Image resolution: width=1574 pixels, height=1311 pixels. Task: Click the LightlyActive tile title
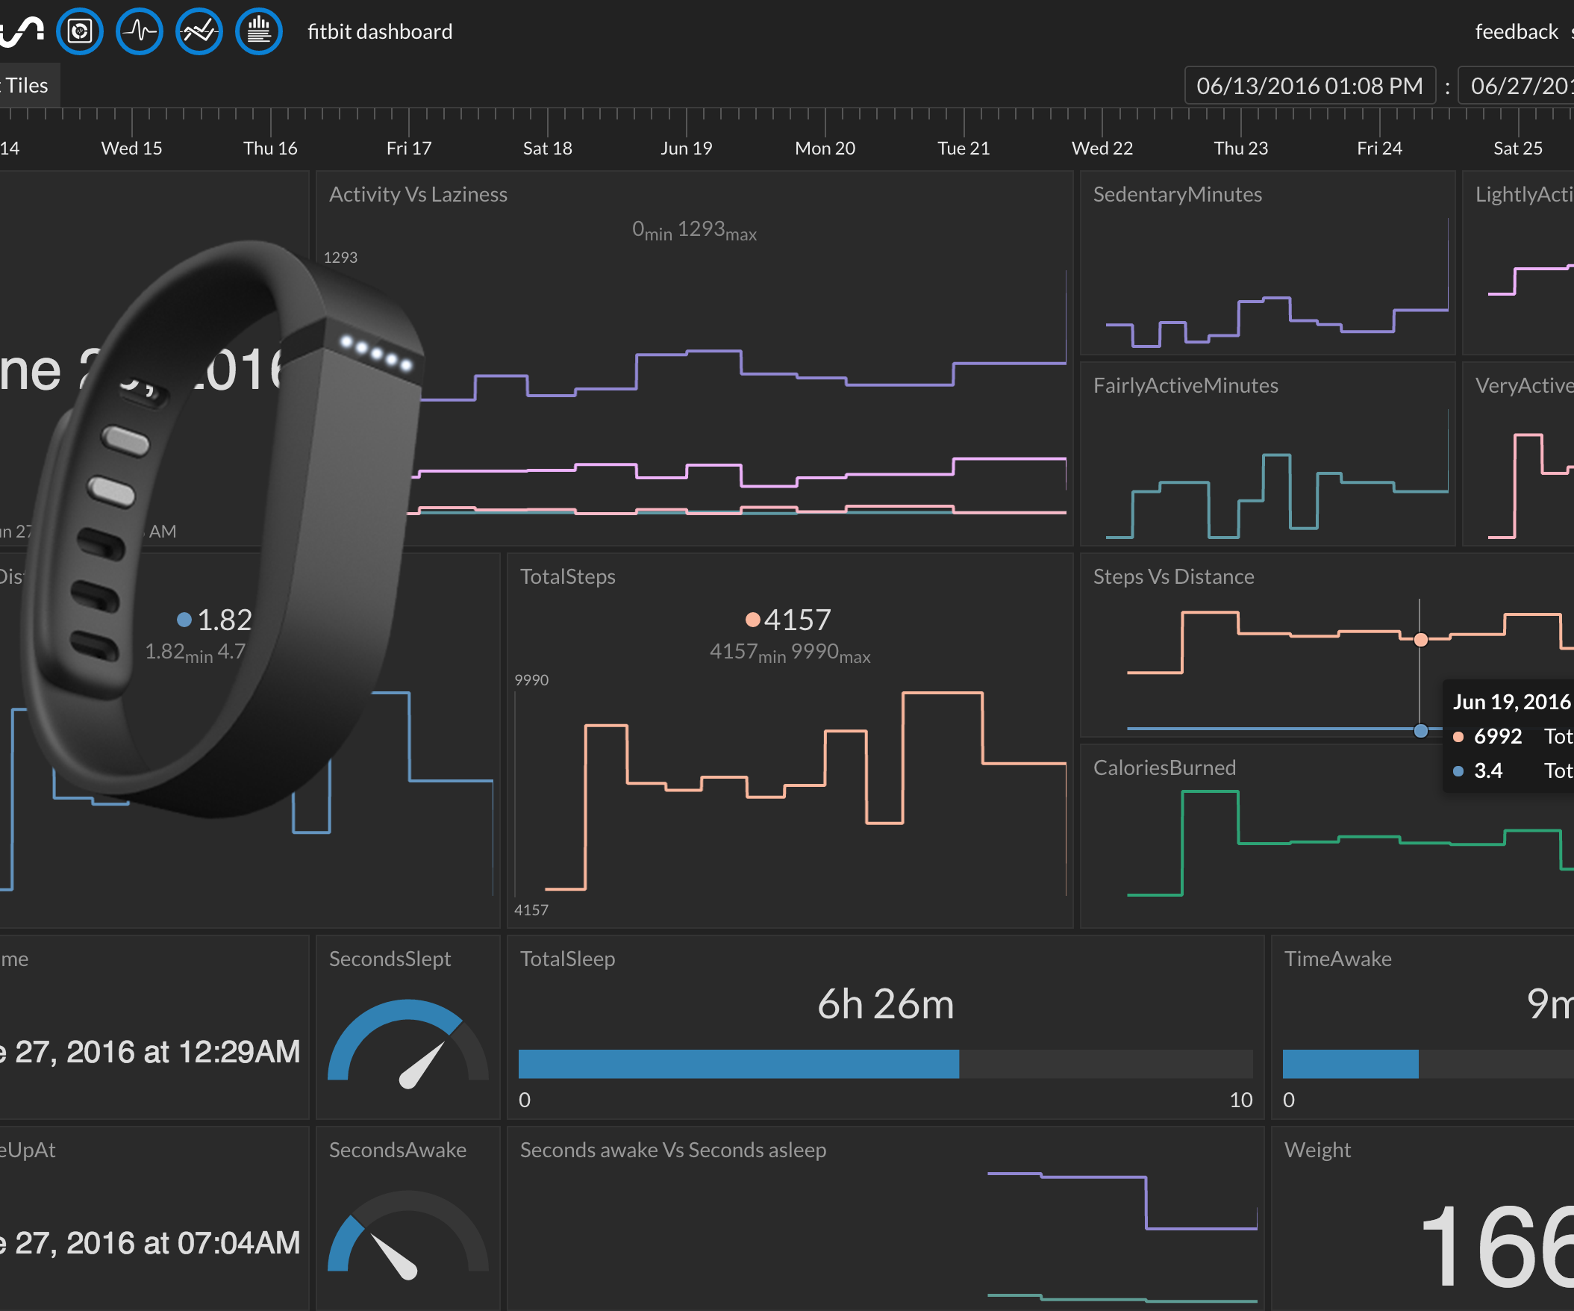pyautogui.click(x=1525, y=194)
